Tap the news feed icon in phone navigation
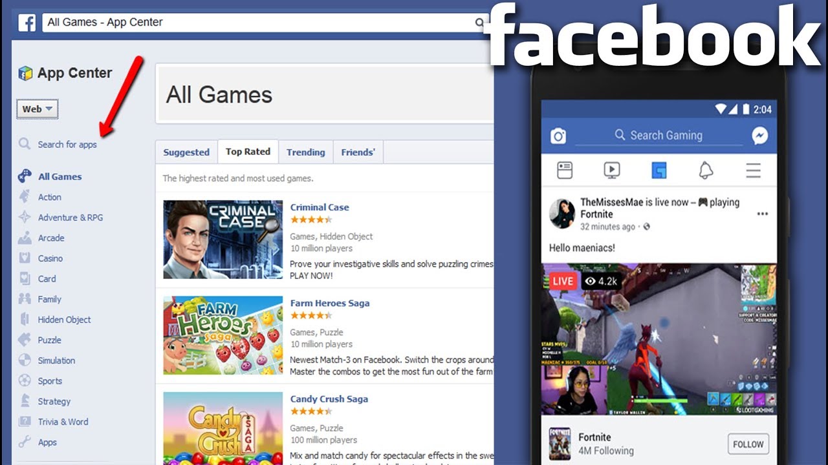This screenshot has height=465, width=828. tap(565, 170)
